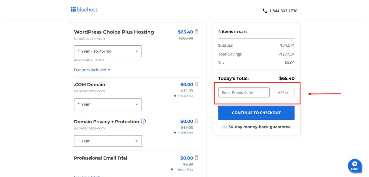
Task: Click Today's Total label
Action: tap(233, 79)
